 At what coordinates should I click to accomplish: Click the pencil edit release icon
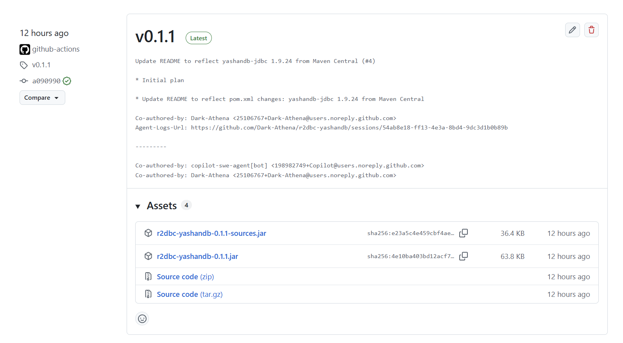tap(572, 30)
